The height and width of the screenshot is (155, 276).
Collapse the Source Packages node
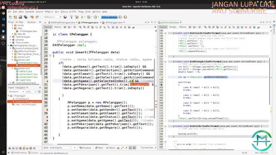pos(10,48)
